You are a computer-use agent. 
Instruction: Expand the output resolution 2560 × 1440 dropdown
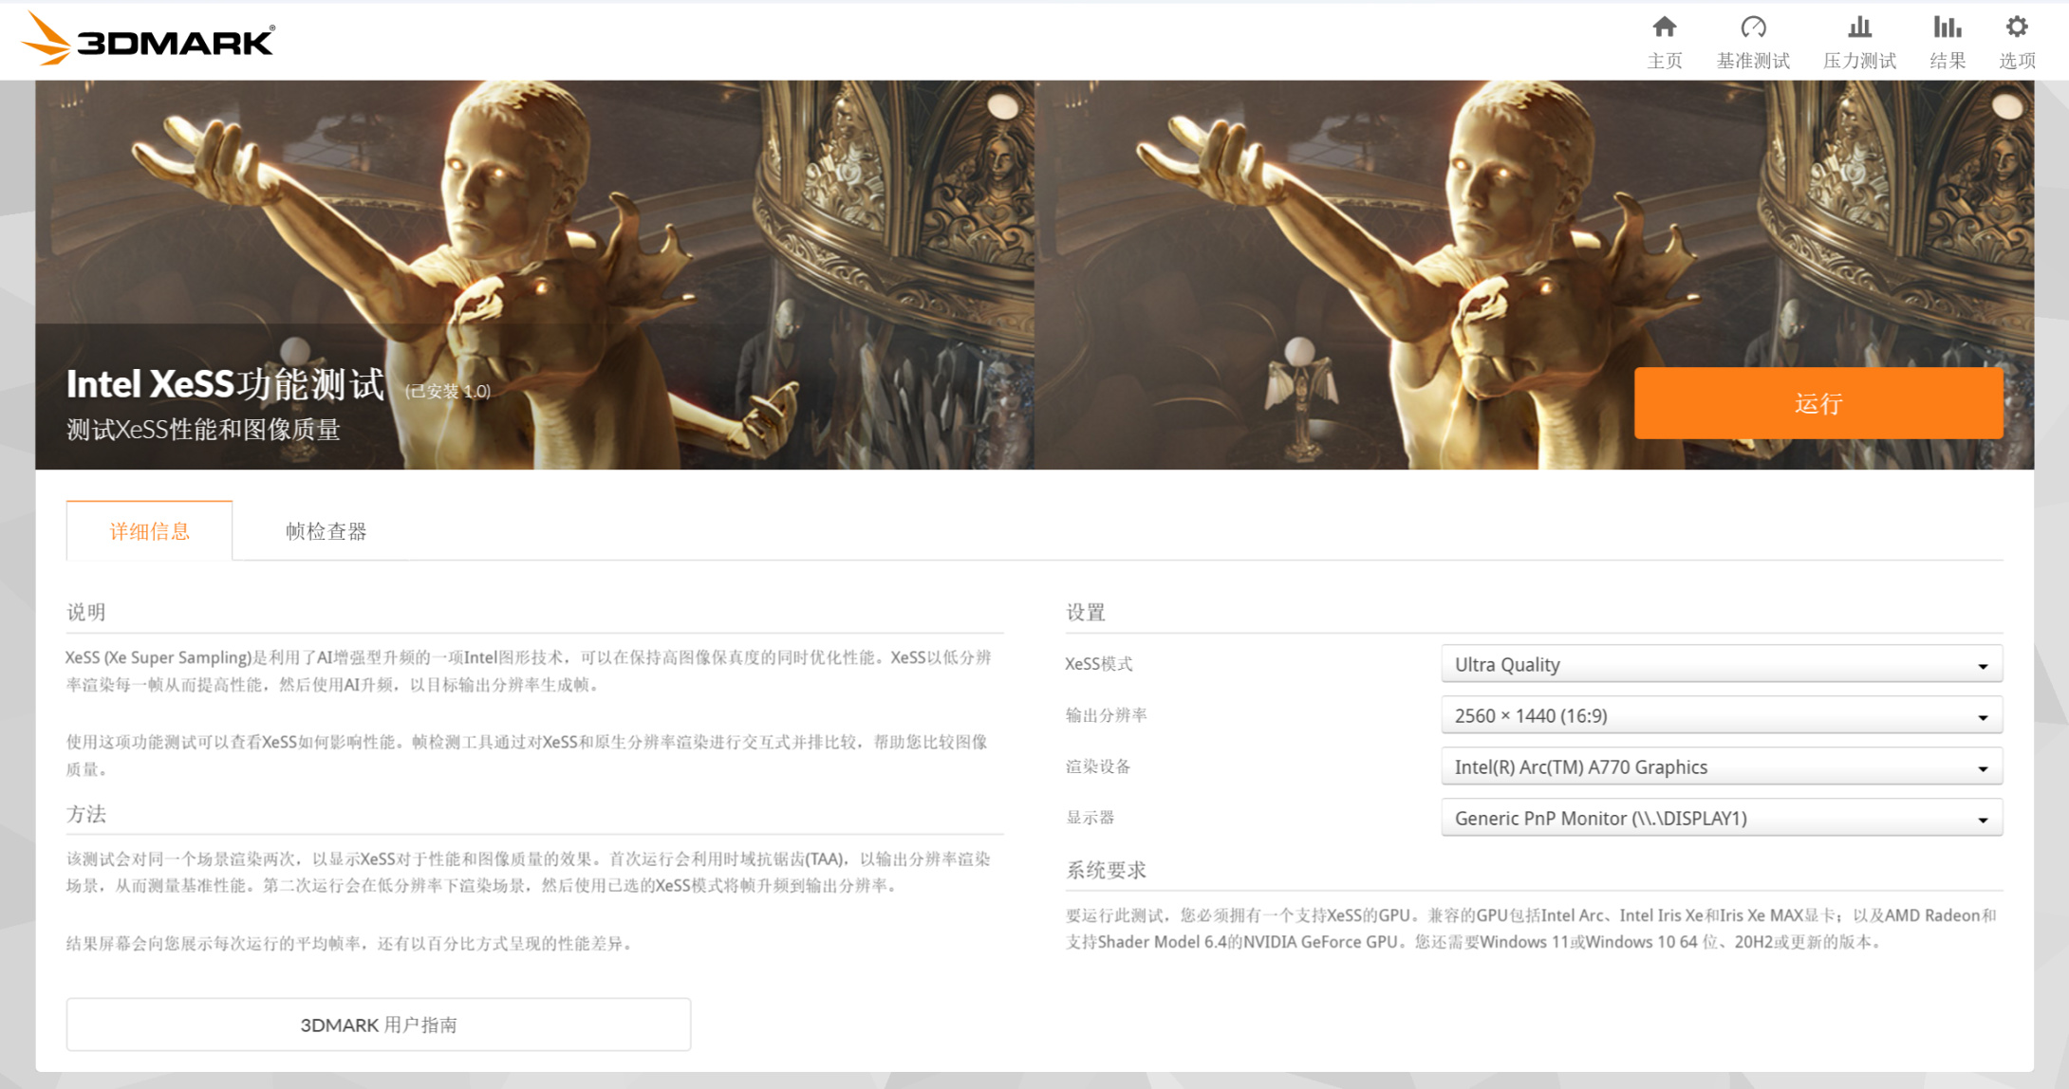tap(1721, 715)
